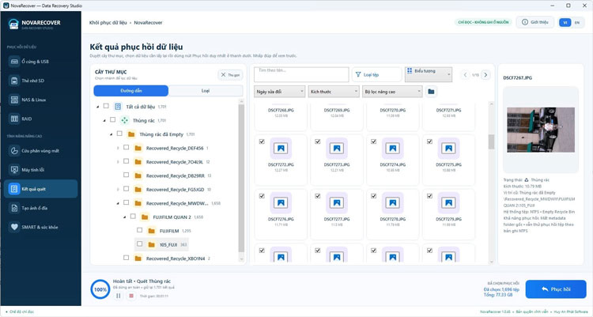The width and height of the screenshot is (593, 317).
Task: Open Máy tính lỗi section
Action: [40, 170]
